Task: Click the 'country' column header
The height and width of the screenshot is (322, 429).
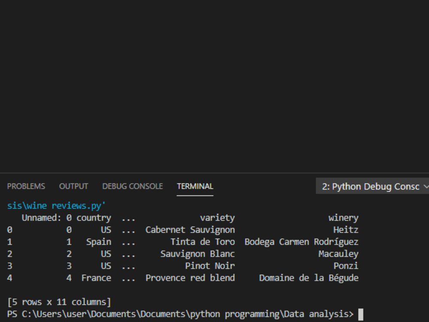Action: point(94,218)
